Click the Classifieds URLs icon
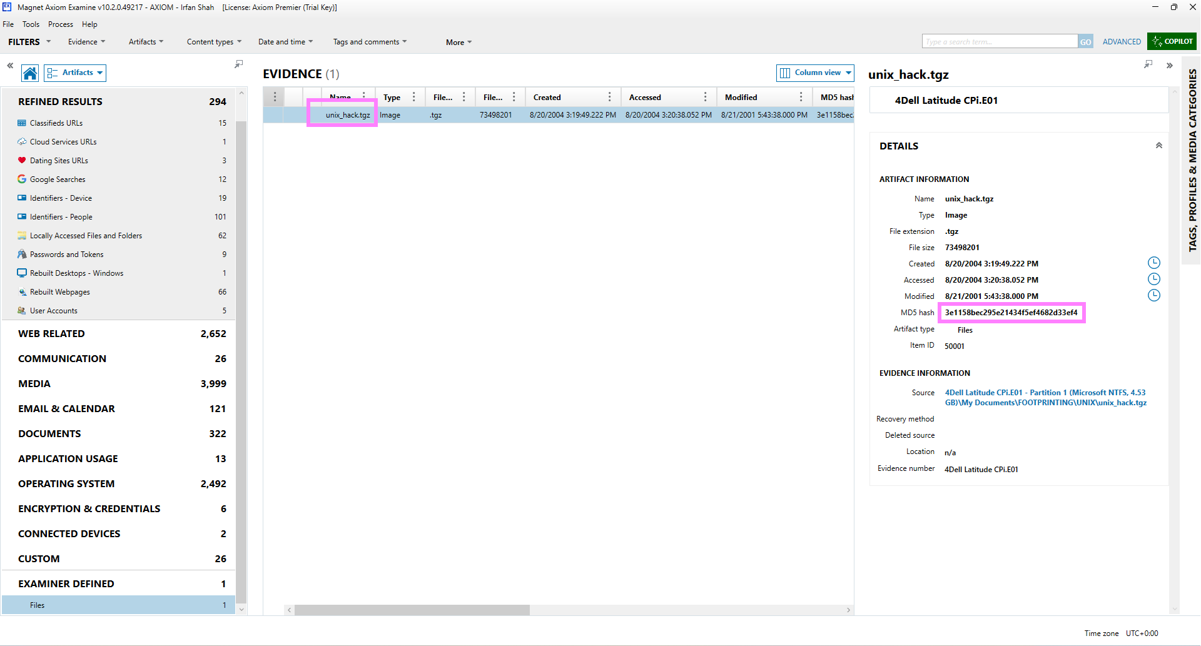The height and width of the screenshot is (646, 1201). click(22, 123)
